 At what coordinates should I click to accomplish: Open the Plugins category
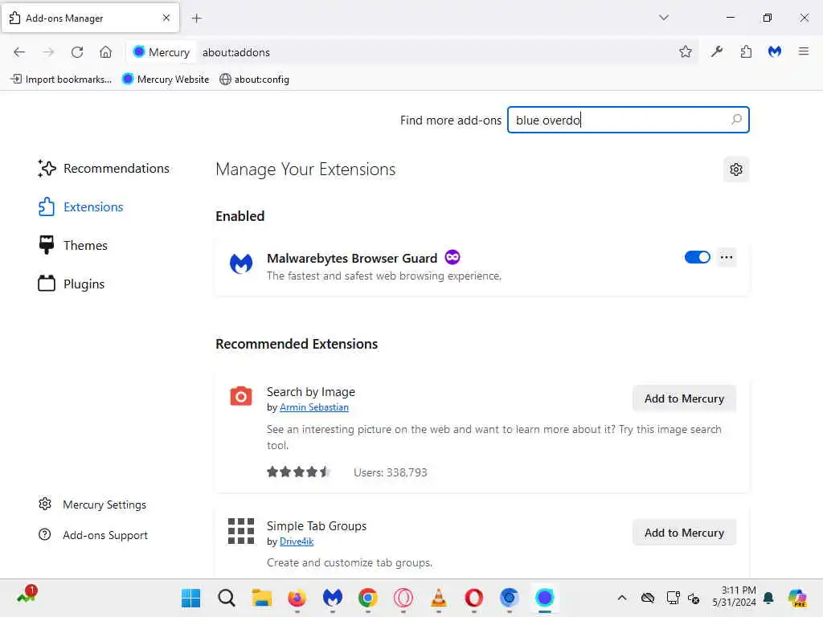(72, 284)
